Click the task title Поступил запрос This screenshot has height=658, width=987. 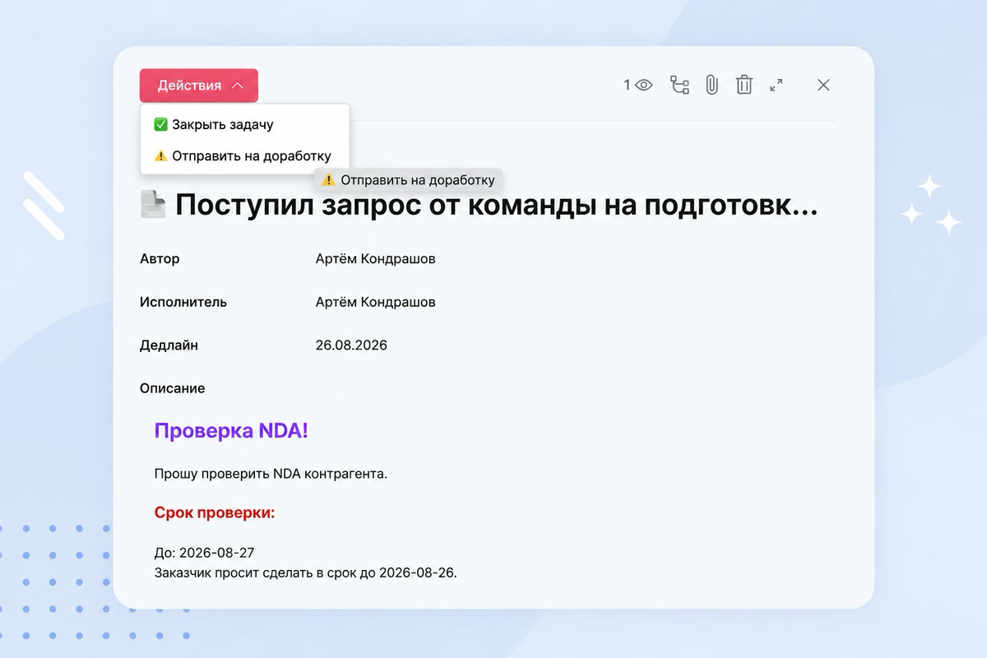(x=497, y=205)
